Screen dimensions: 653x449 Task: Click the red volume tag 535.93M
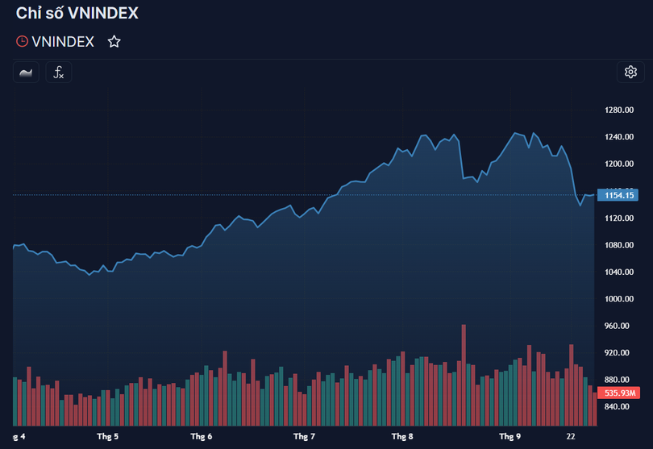622,393
